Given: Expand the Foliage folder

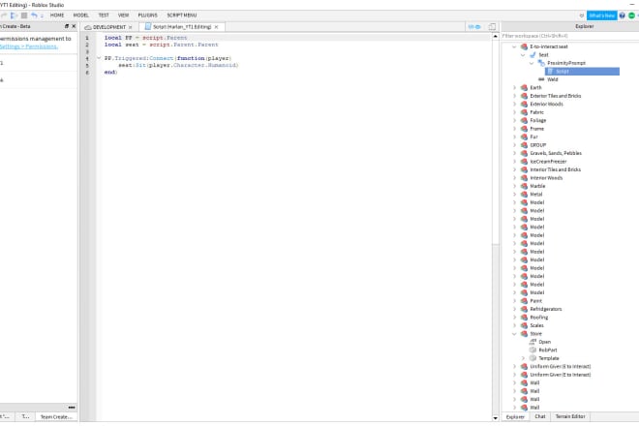Looking at the screenshot, I should pyautogui.click(x=514, y=120).
